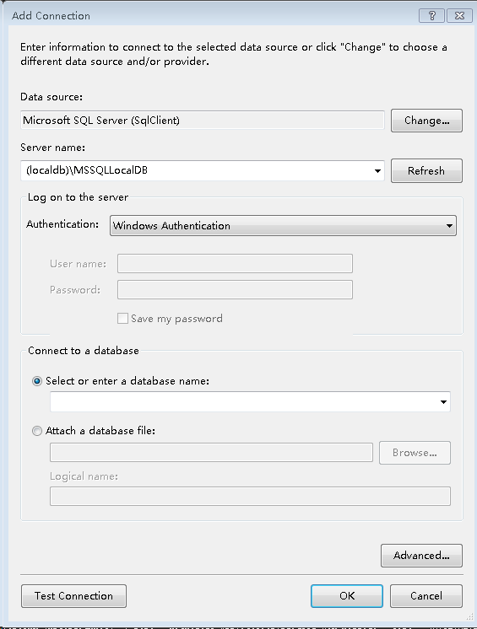Click the 'Log on to the server' group label

tap(78, 197)
